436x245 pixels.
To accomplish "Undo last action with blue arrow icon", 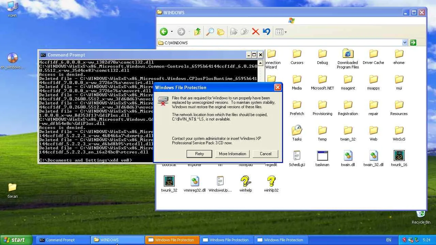I will (266, 32).
